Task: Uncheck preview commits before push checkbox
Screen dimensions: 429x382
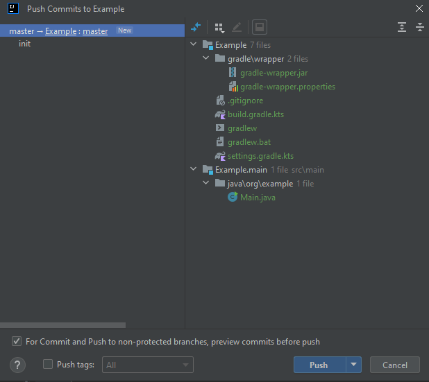Action: click(x=16, y=342)
